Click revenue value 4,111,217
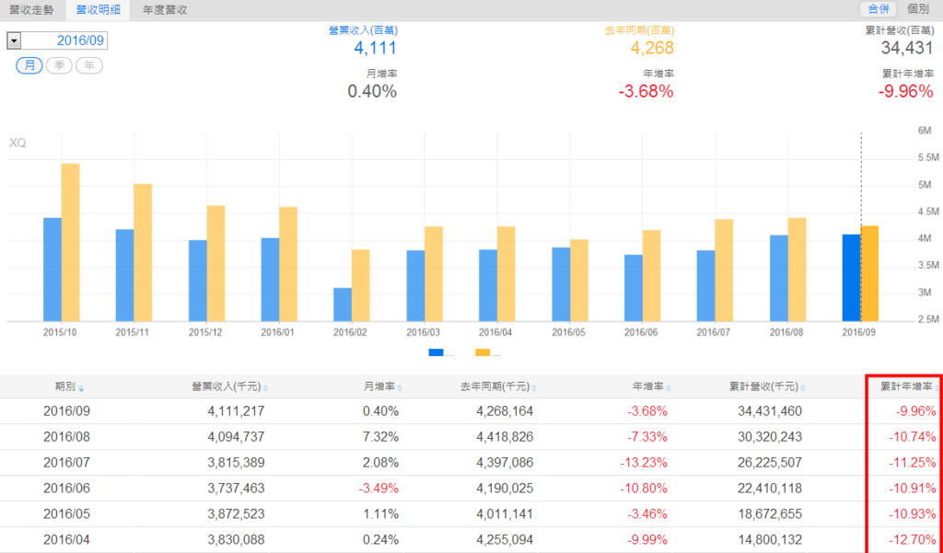The height and width of the screenshot is (553, 943). pyautogui.click(x=236, y=411)
